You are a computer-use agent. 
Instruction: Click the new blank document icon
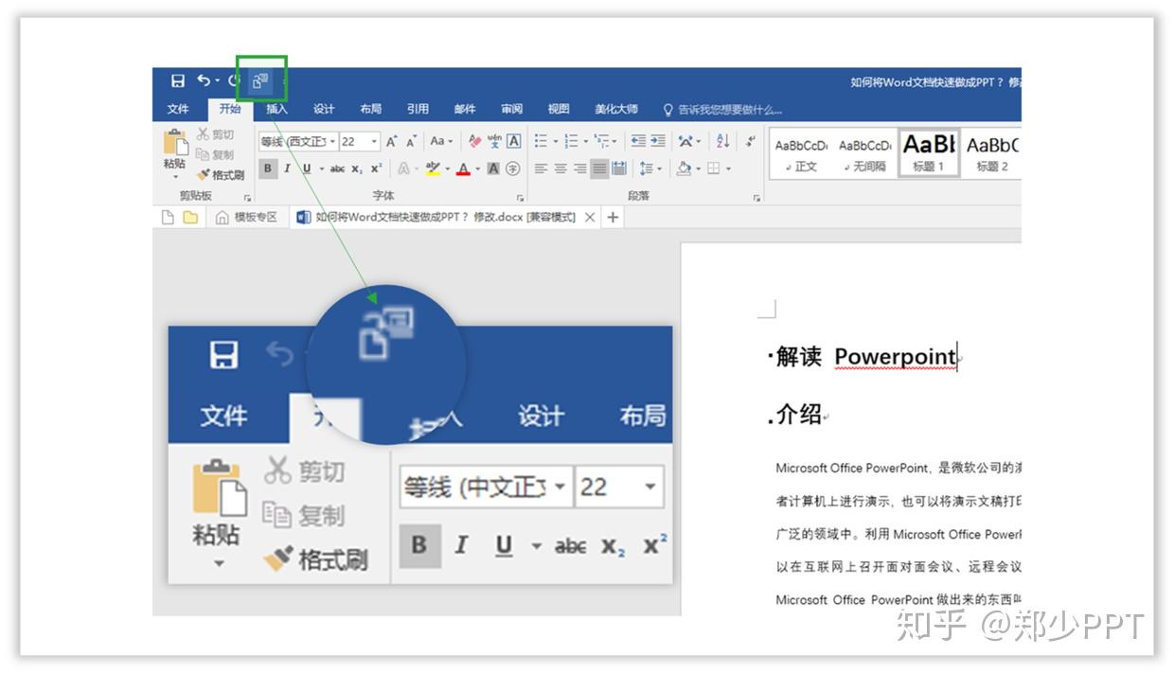tap(168, 218)
